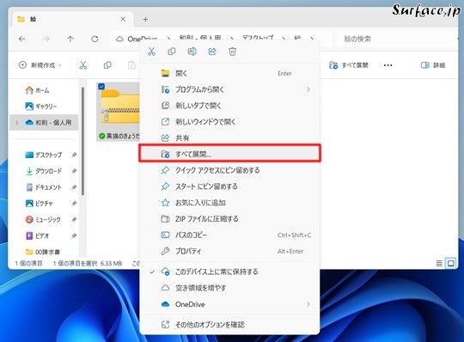Select すべて展開... in context menu
This screenshot has width=464, height=342.
[229, 154]
